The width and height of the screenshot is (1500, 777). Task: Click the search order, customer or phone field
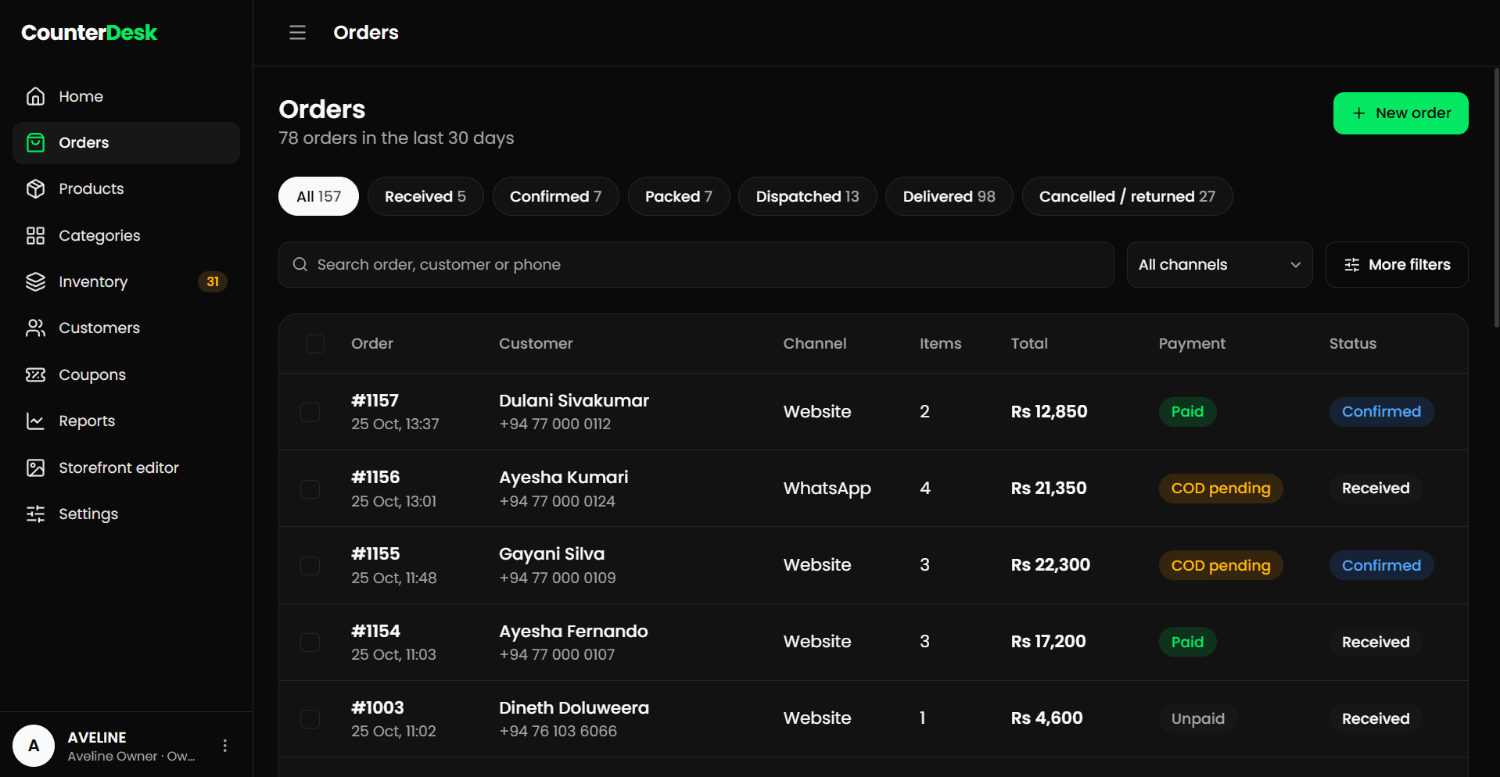696,264
